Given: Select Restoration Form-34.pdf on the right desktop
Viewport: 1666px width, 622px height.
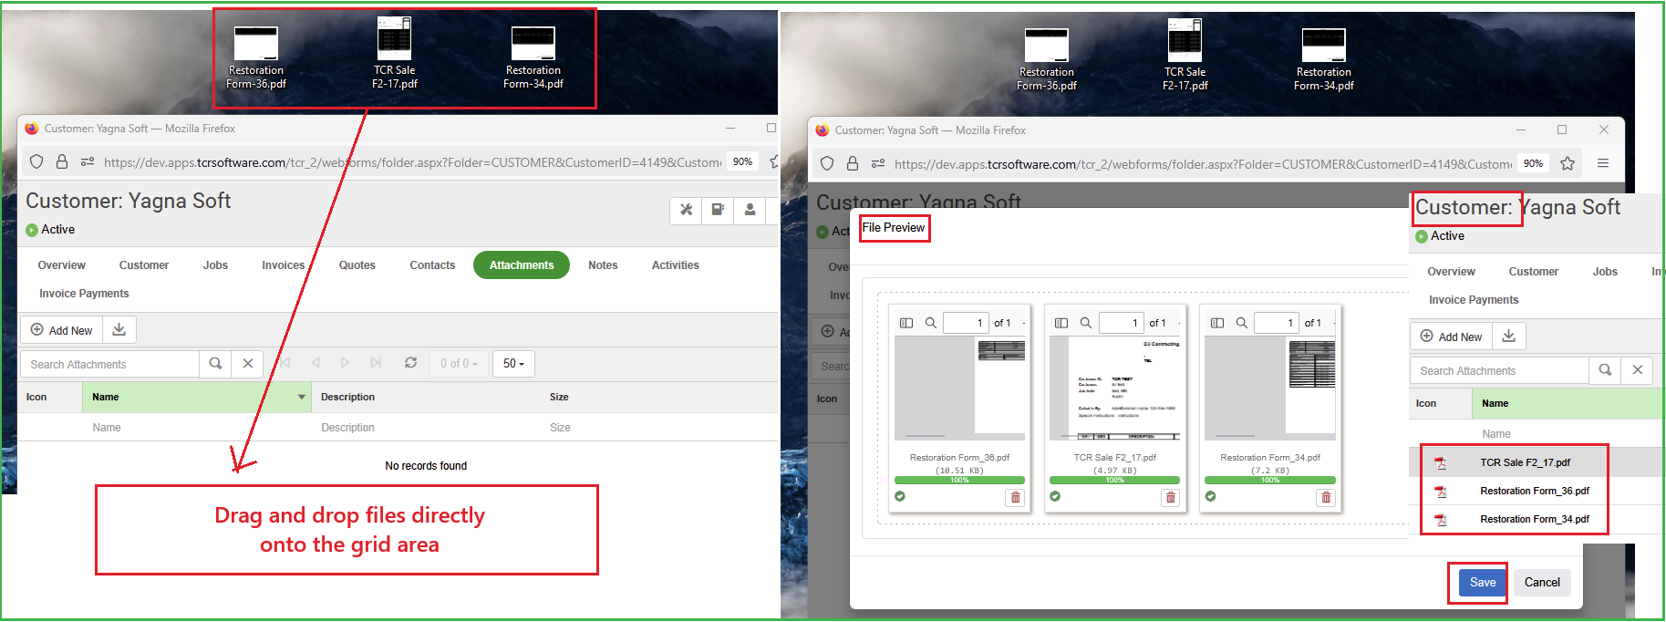Looking at the screenshot, I should tap(1324, 60).
